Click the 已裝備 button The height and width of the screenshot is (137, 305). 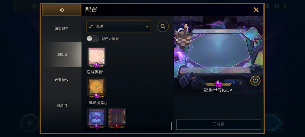[x=219, y=124]
